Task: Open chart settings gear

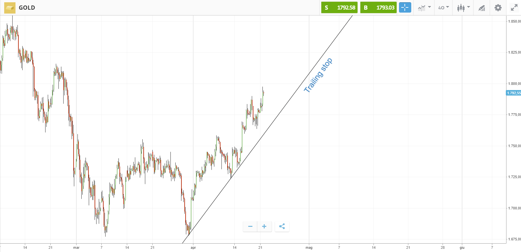Action: click(498, 7)
